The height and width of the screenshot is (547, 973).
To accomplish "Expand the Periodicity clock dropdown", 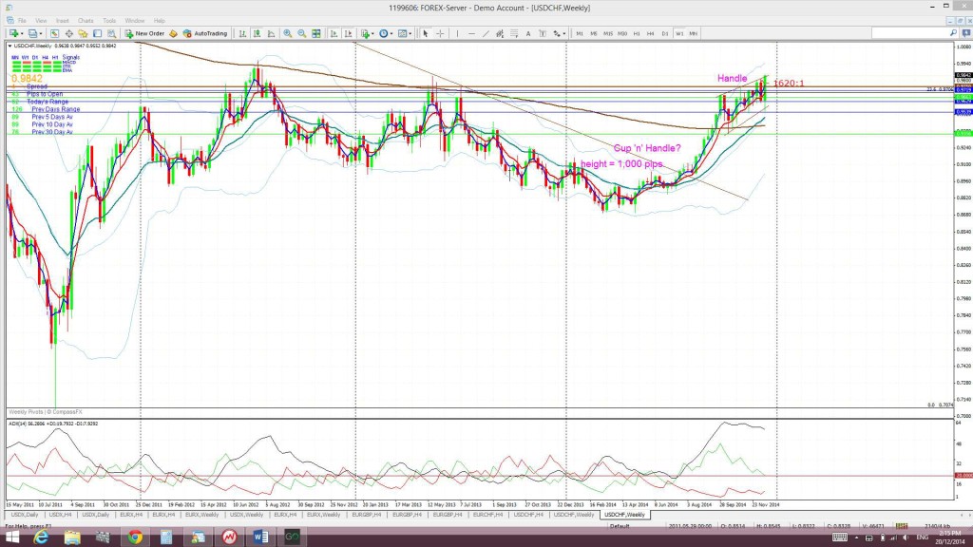I will tap(391, 33).
